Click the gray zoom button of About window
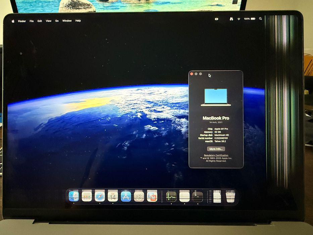Screen dimensions: 313x235 (200, 74)
